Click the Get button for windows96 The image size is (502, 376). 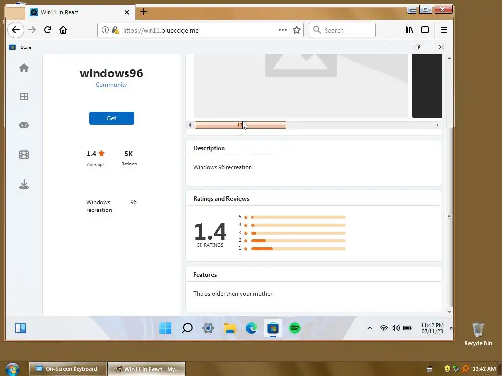pos(111,118)
